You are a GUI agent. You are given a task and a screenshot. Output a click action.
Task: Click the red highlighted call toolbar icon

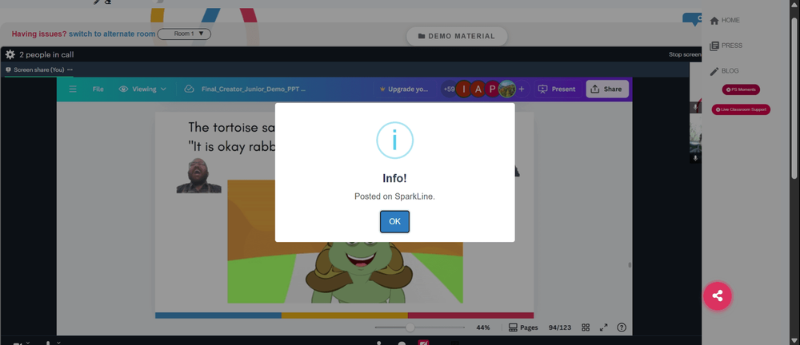click(x=423, y=343)
